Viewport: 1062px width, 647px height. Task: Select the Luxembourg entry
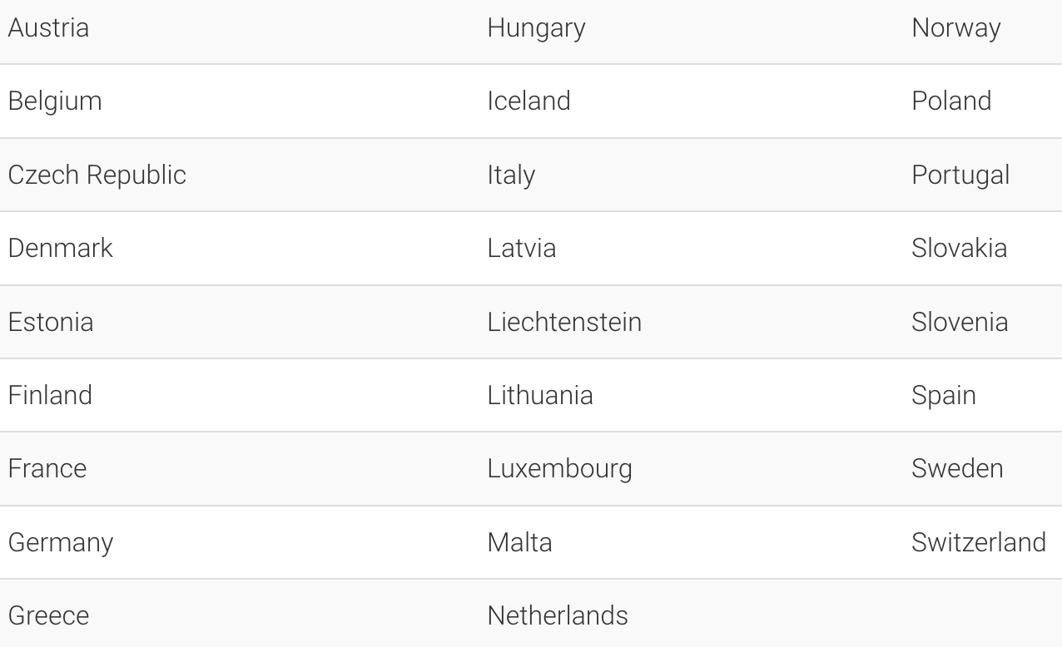click(x=559, y=469)
